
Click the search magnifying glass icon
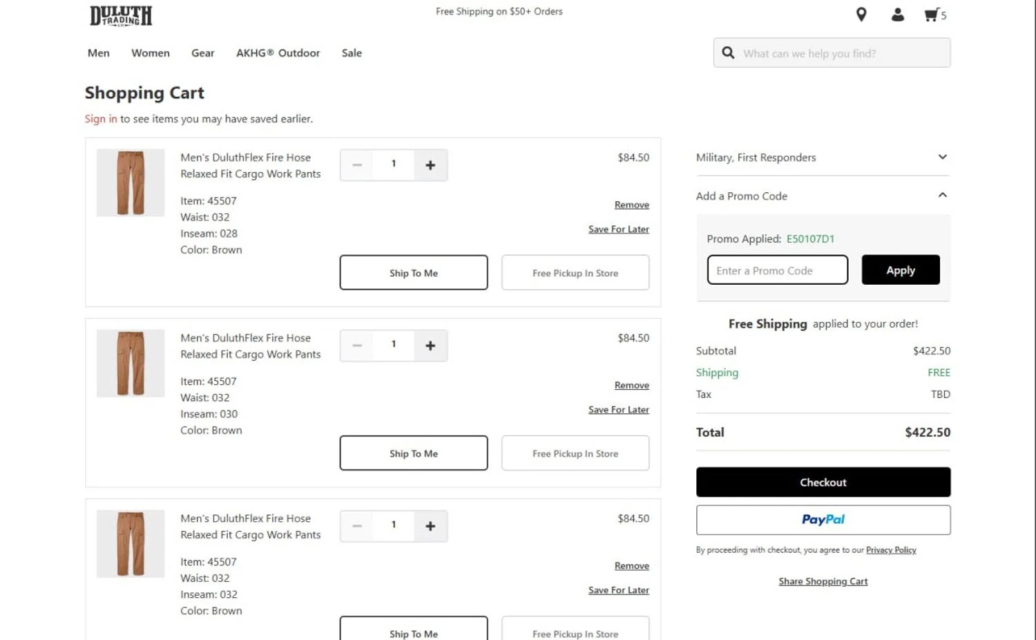pos(728,53)
